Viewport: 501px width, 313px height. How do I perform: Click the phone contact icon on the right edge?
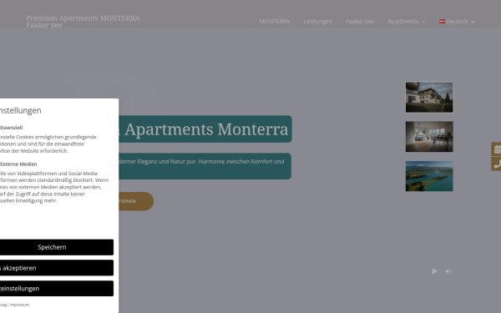pyautogui.click(x=496, y=164)
